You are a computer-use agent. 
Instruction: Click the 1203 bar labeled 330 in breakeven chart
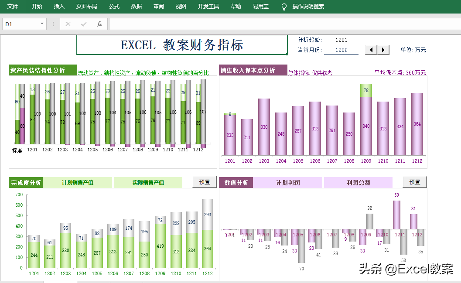(x=264, y=127)
